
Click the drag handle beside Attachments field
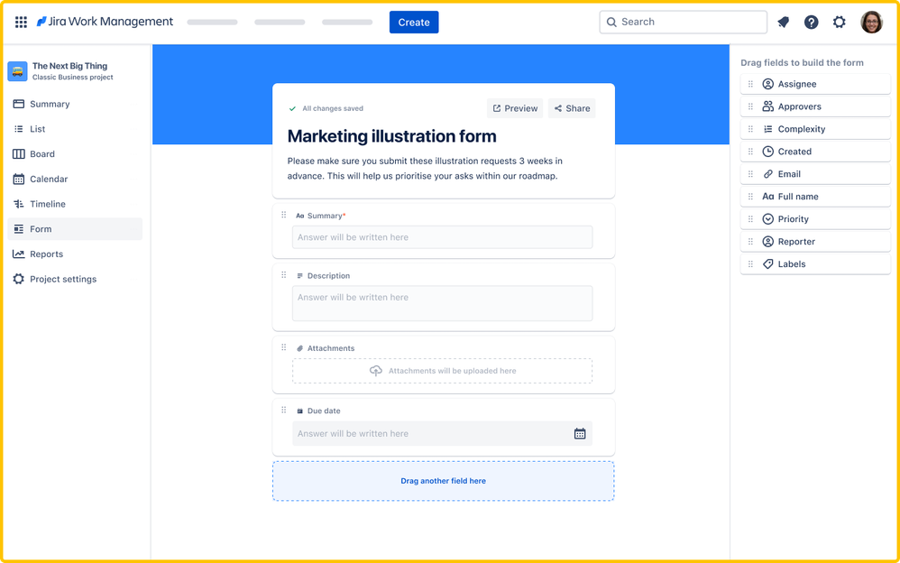click(283, 347)
